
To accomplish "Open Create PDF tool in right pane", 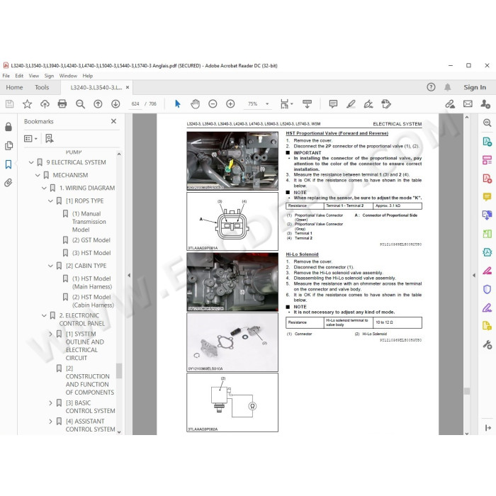I will click(x=487, y=179).
